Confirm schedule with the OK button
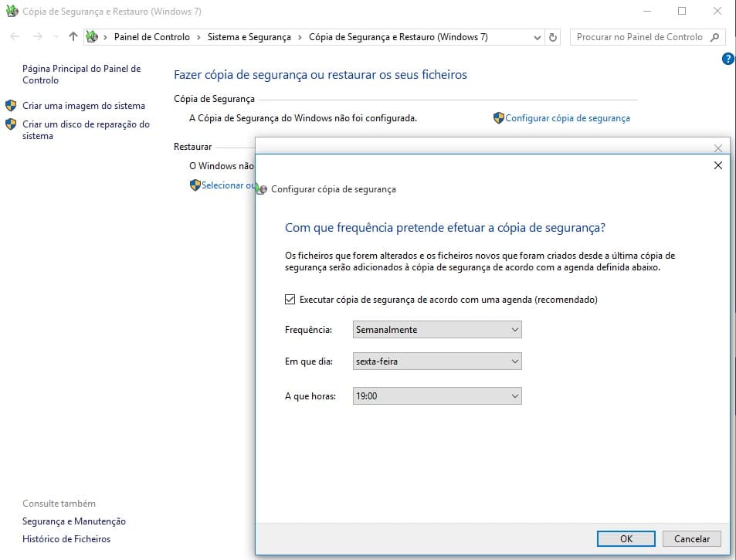The image size is (736, 560). tap(626, 539)
